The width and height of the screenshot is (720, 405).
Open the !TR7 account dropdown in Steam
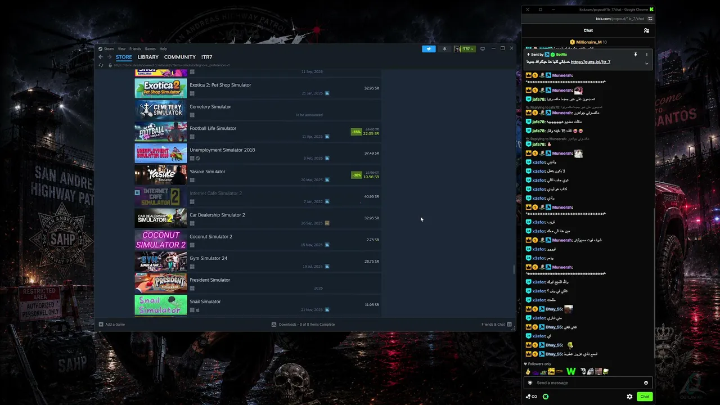point(465,49)
